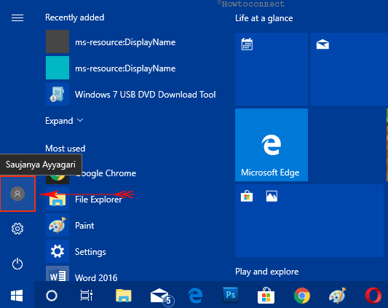Open the Mail tile
Image resolution: width=388 pixels, height=308 pixels.
click(349, 69)
